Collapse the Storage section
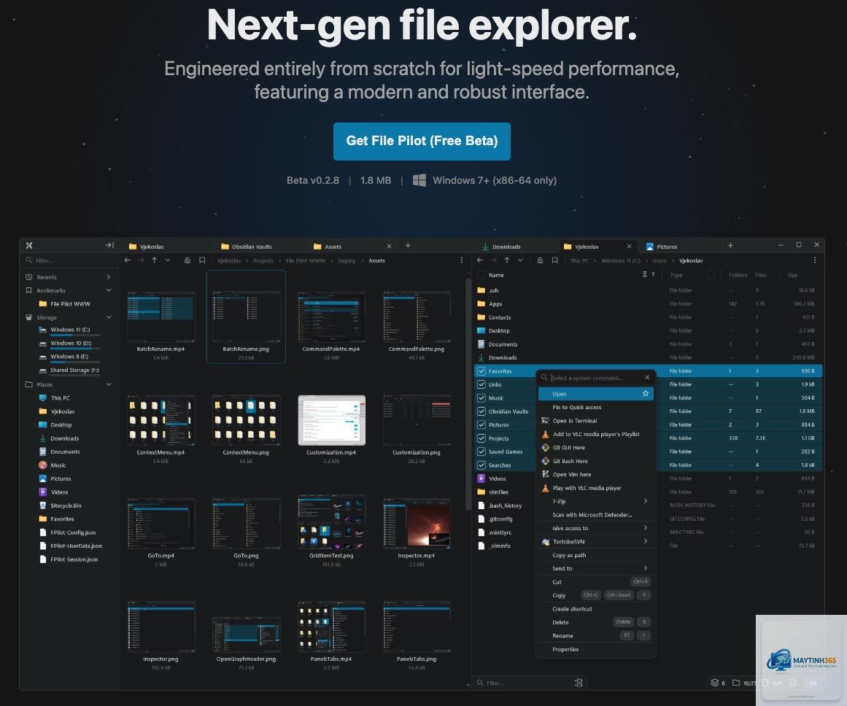This screenshot has width=847, height=706. click(109, 317)
